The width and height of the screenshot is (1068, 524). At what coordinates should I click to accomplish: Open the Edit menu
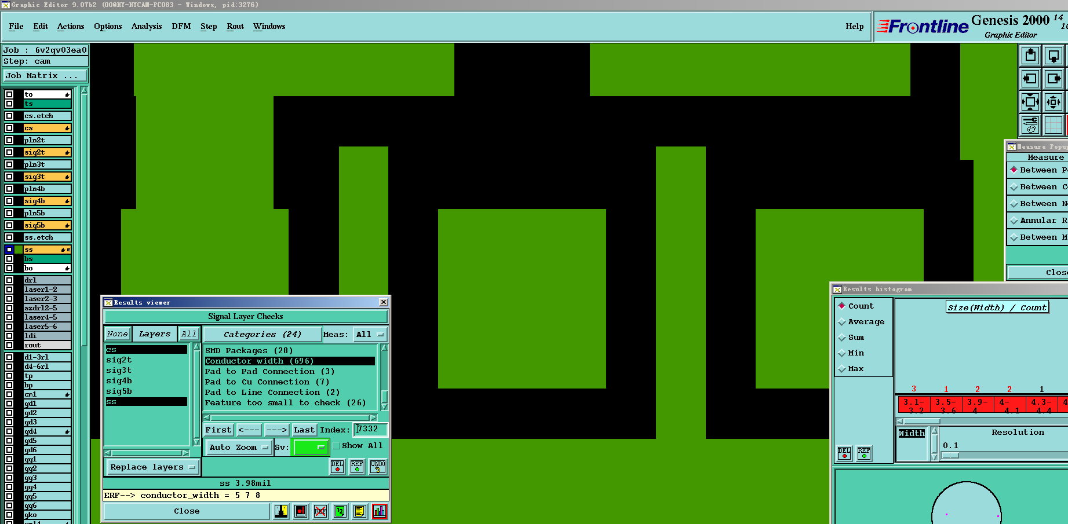[41, 26]
